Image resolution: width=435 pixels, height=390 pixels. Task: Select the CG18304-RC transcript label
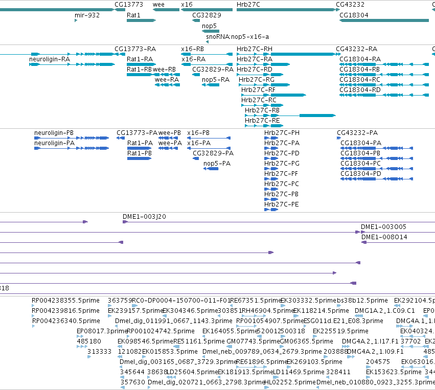360,80
